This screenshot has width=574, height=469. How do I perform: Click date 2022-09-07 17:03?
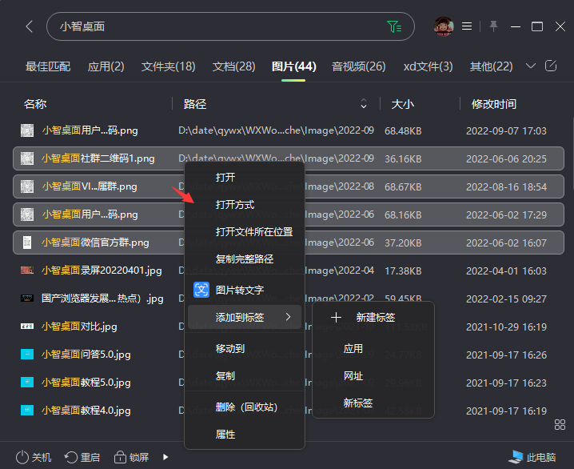pyautogui.click(x=506, y=130)
